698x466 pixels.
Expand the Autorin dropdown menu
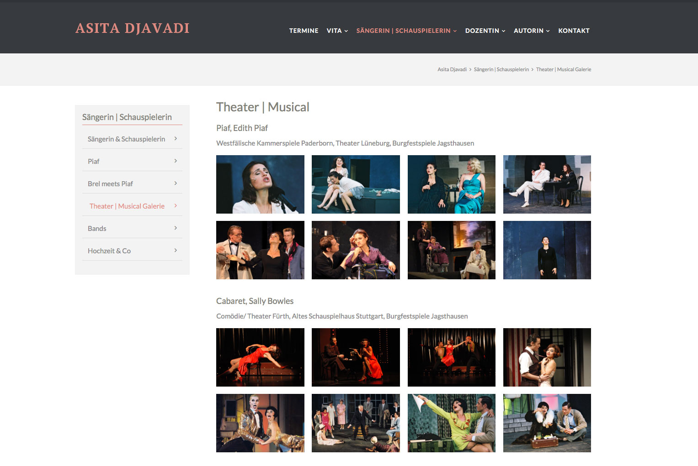click(x=531, y=31)
